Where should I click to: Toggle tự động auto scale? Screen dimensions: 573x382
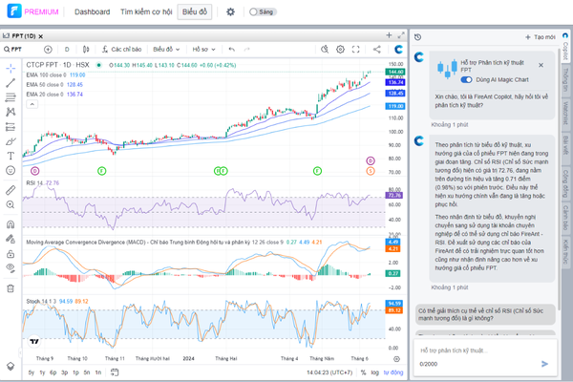tap(393, 372)
